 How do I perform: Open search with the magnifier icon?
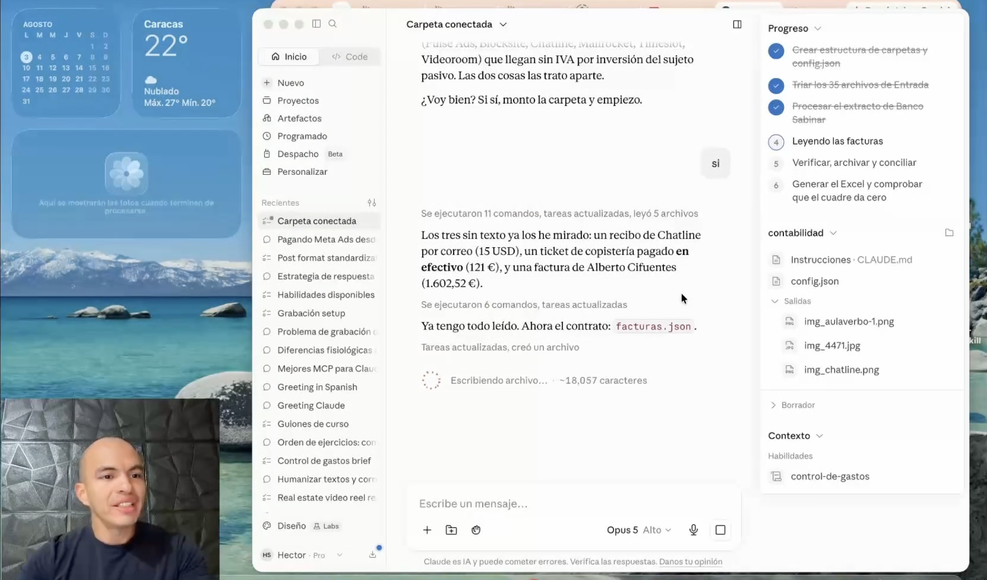[333, 24]
